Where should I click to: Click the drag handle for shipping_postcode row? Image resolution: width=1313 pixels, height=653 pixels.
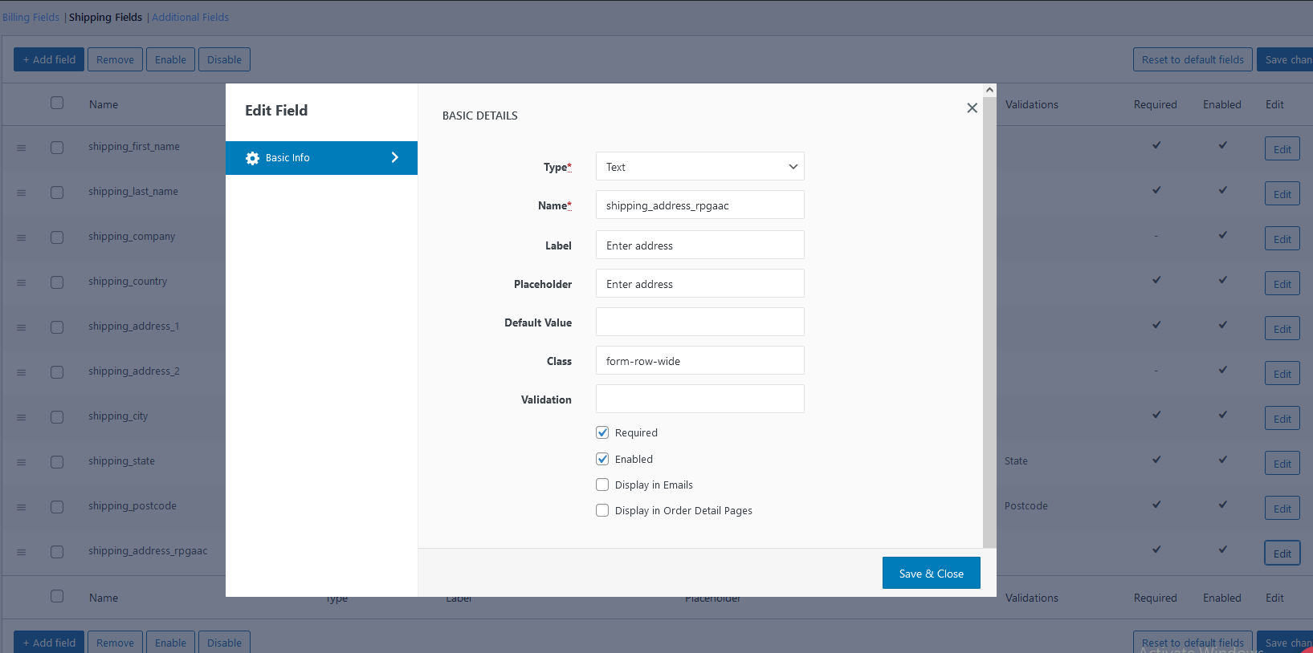[x=22, y=507]
